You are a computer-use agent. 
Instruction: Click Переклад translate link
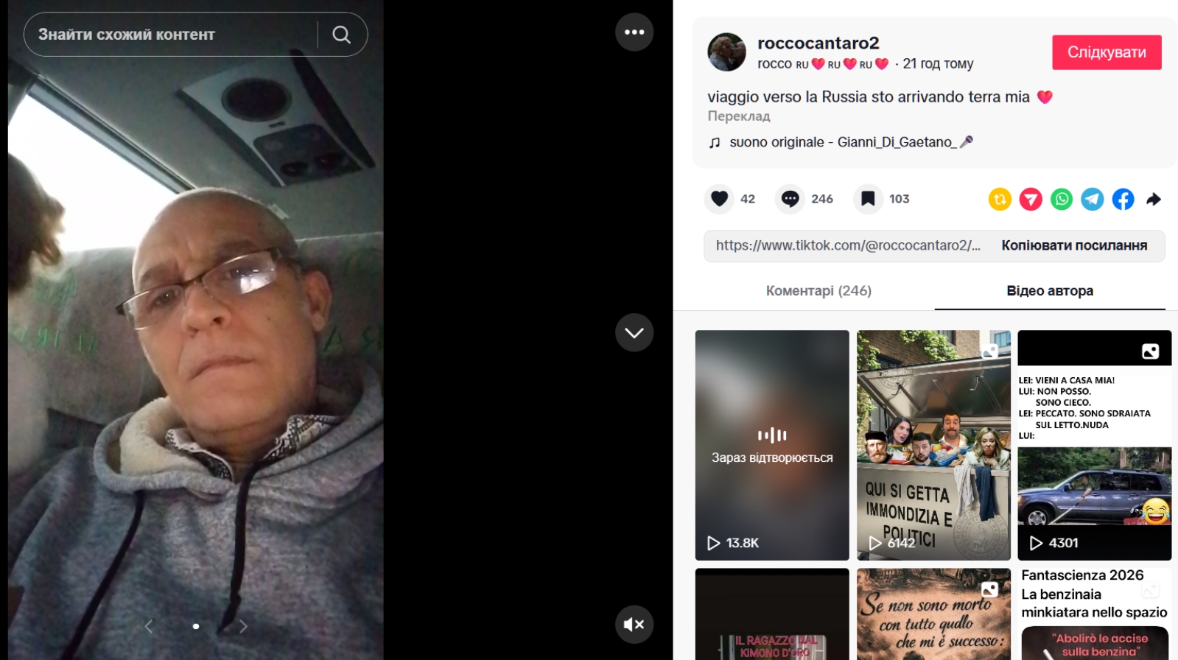point(739,116)
